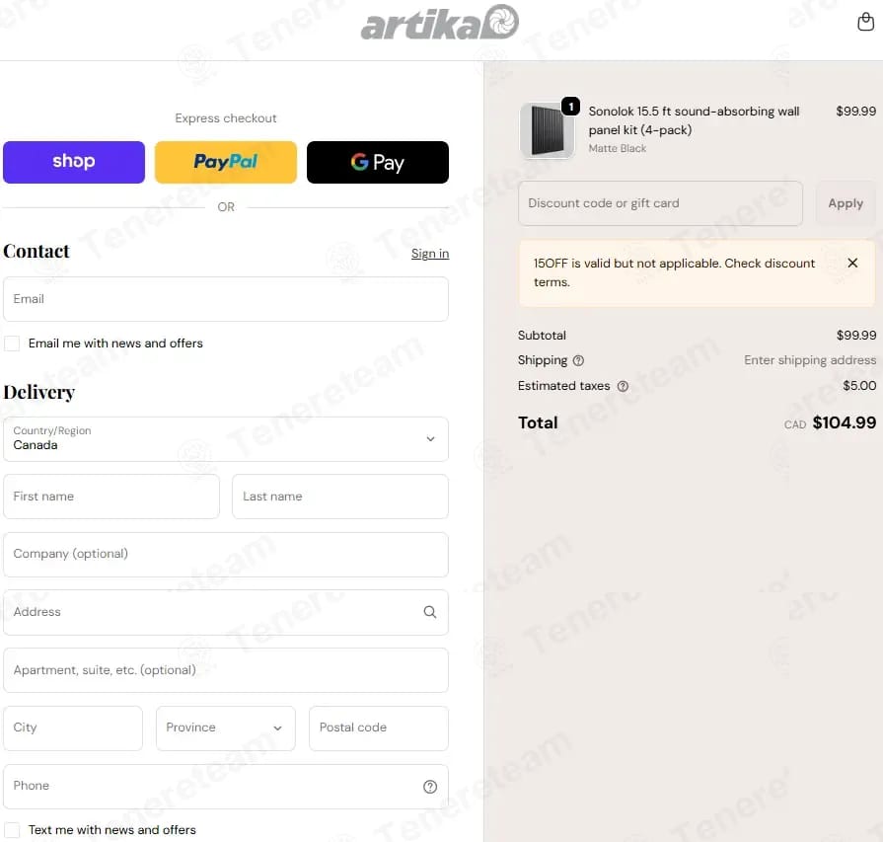Screen dimensions: 883x842
Task: Click the quantity badge on product image
Action: tap(570, 106)
